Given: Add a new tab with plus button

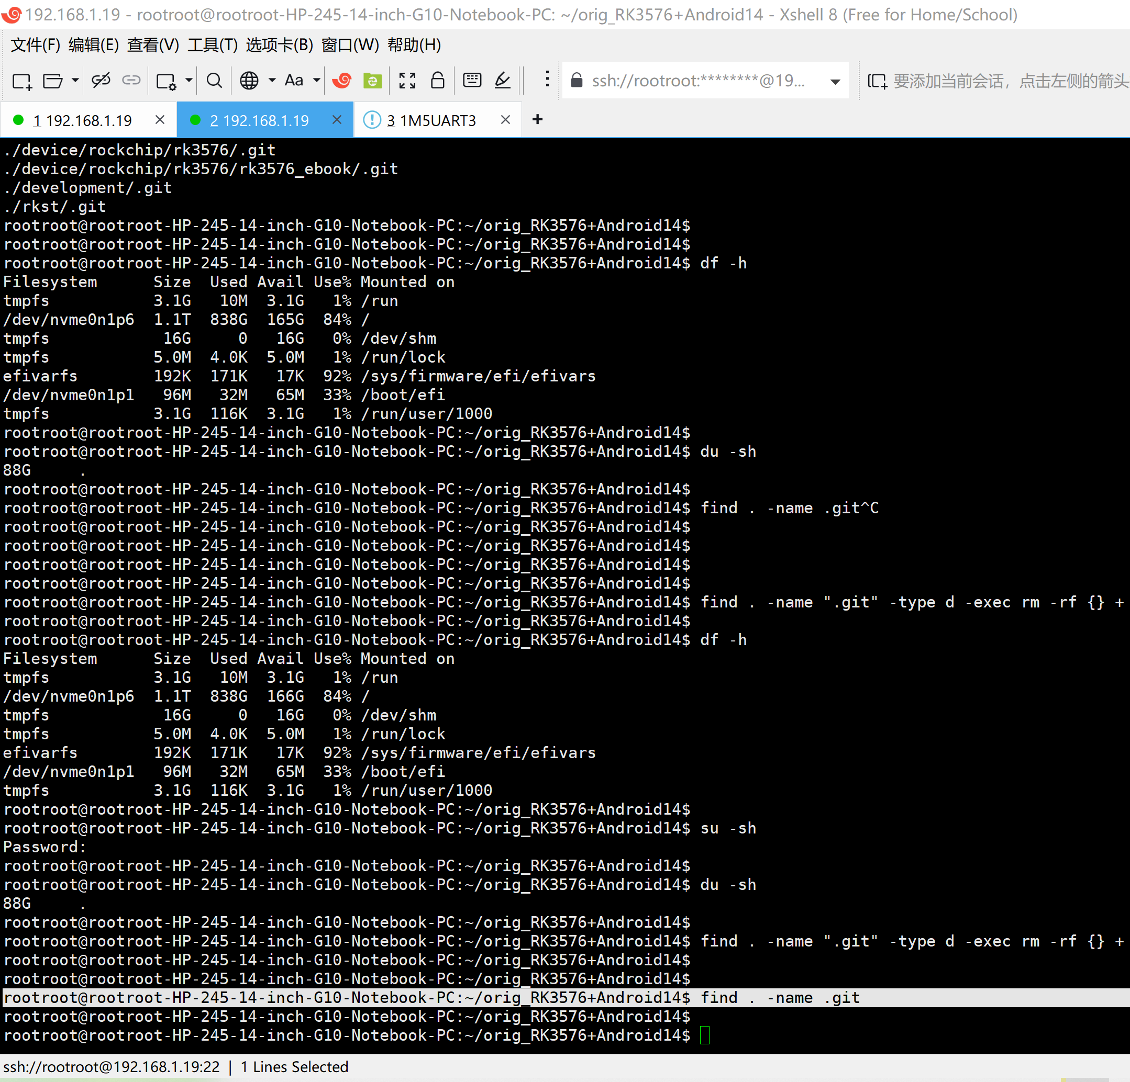Looking at the screenshot, I should pyautogui.click(x=537, y=119).
